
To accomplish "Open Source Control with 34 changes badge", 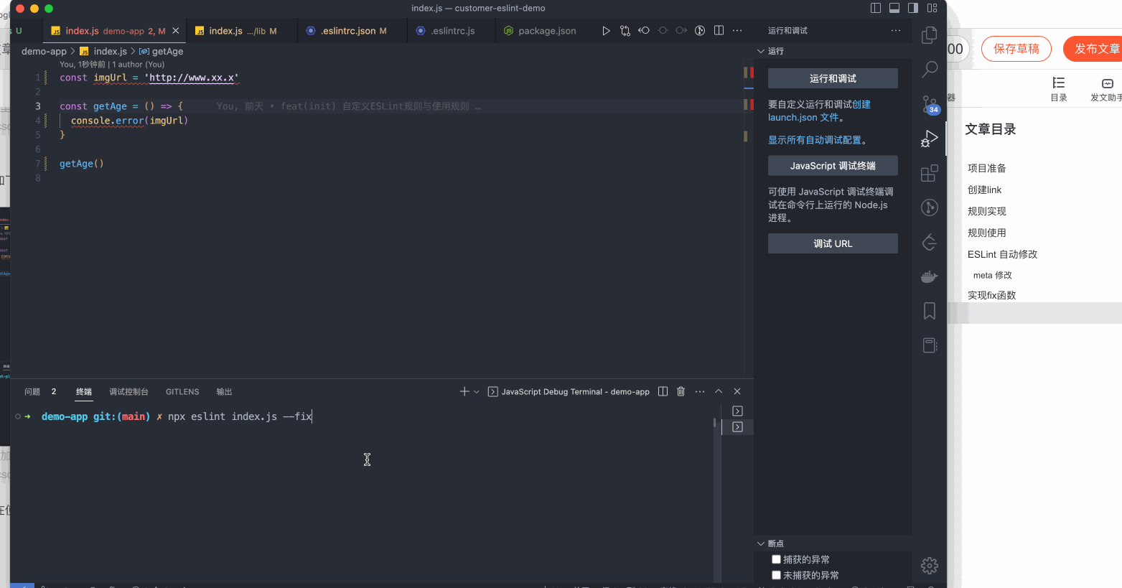I will point(930,104).
